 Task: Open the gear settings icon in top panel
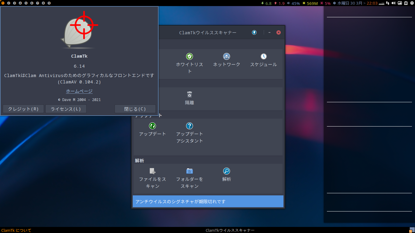tap(412, 3)
